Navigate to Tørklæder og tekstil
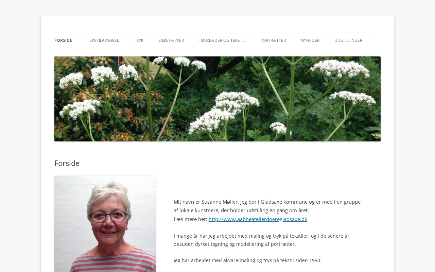Screen dimensions: 435x272 point(222,40)
